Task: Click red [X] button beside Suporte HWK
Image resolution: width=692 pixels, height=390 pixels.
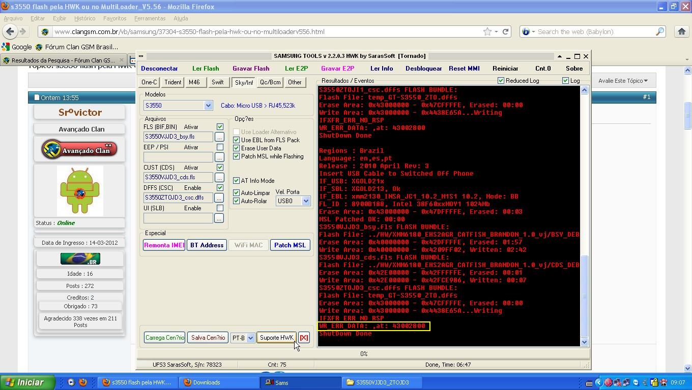Action: pyautogui.click(x=304, y=338)
